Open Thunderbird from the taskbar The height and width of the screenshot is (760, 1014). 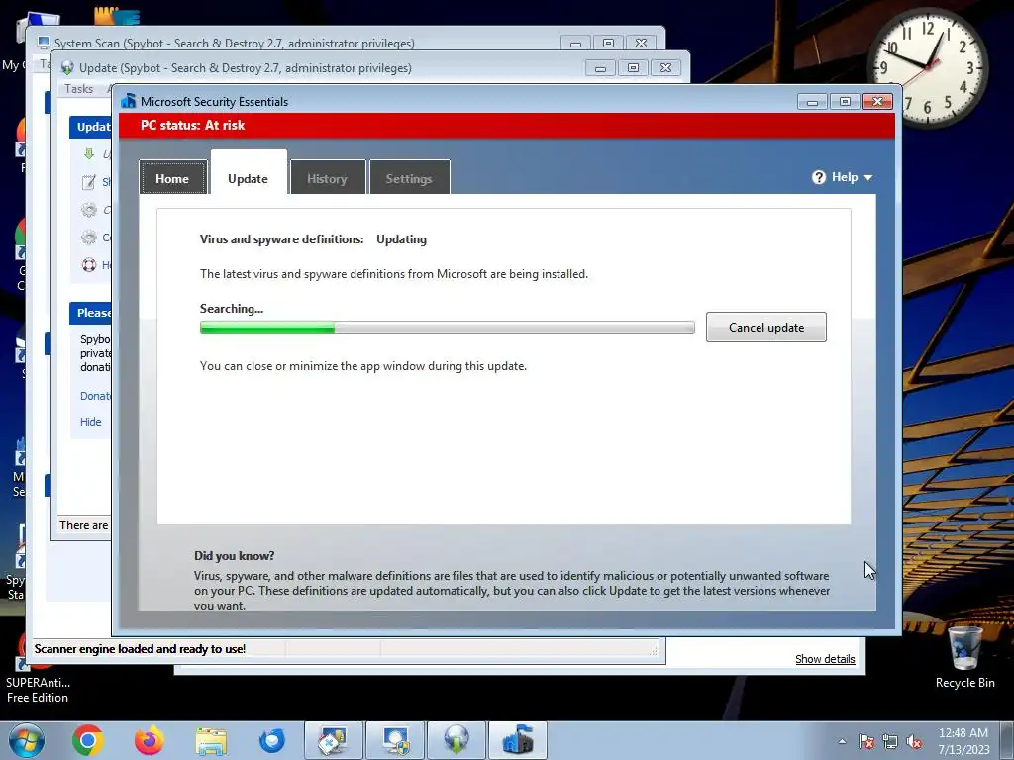(x=271, y=740)
